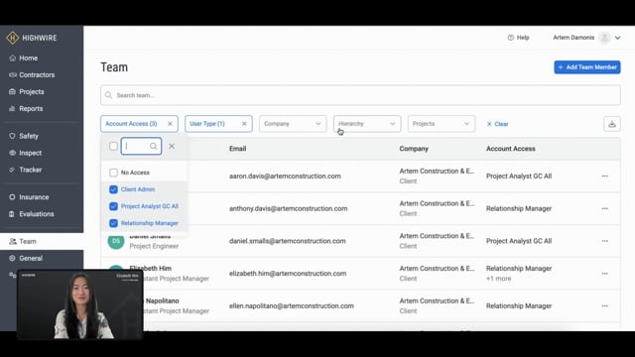Click the Safety shield icon
Screen dimensions: 635x357
click(12, 136)
